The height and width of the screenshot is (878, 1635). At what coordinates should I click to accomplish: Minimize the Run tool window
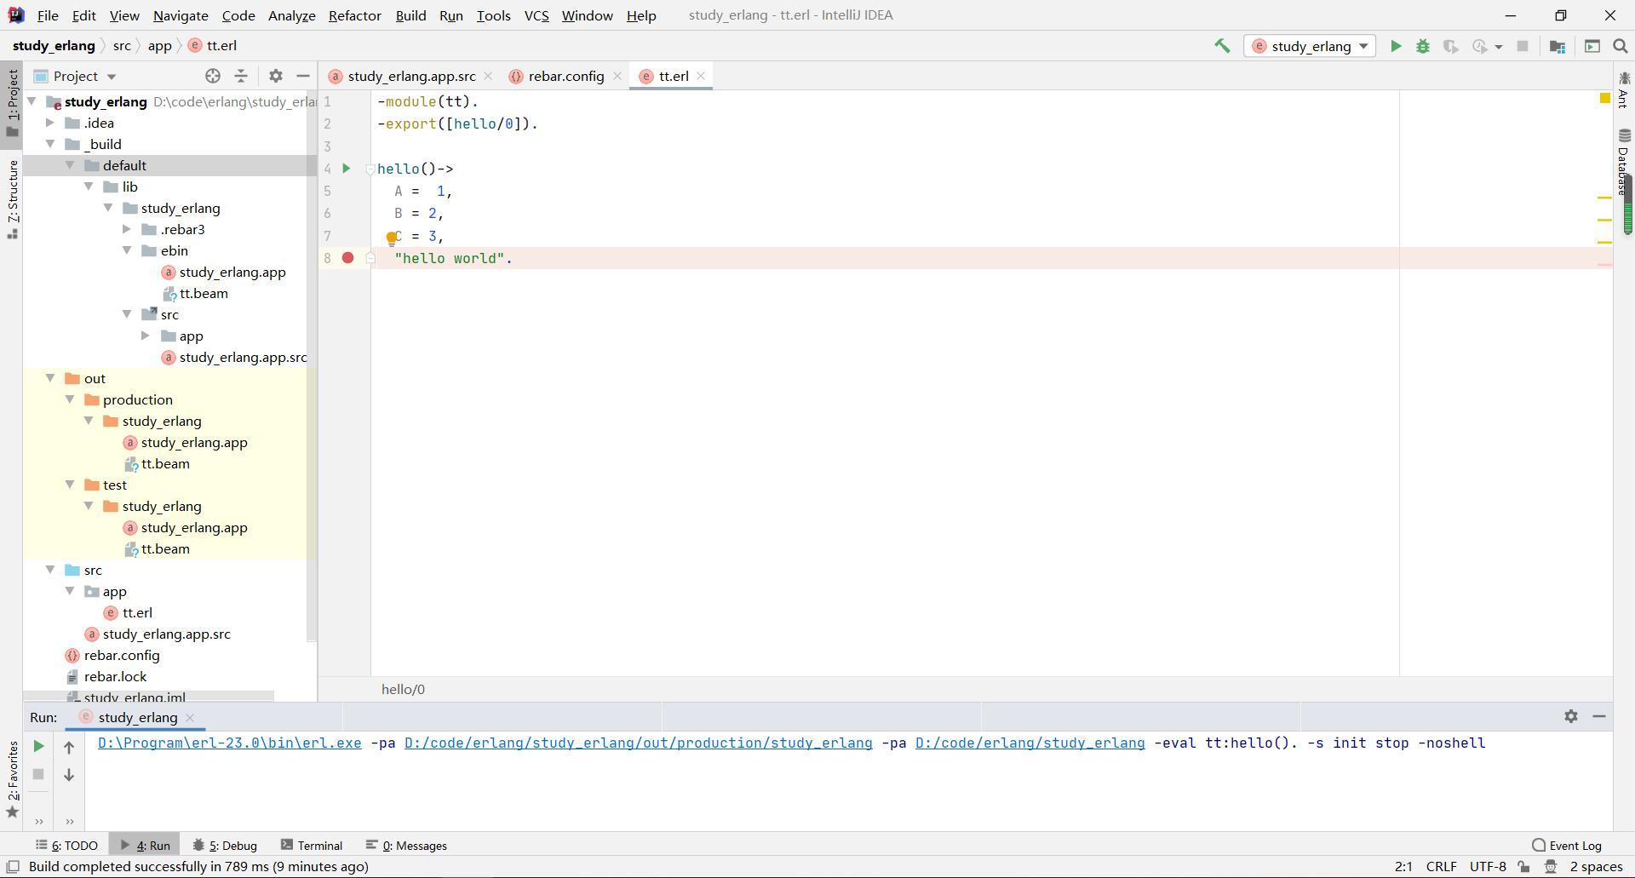coord(1599,717)
